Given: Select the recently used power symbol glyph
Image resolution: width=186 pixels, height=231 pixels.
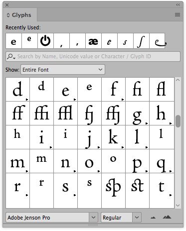Looking at the screenshot, I should tap(45, 41).
